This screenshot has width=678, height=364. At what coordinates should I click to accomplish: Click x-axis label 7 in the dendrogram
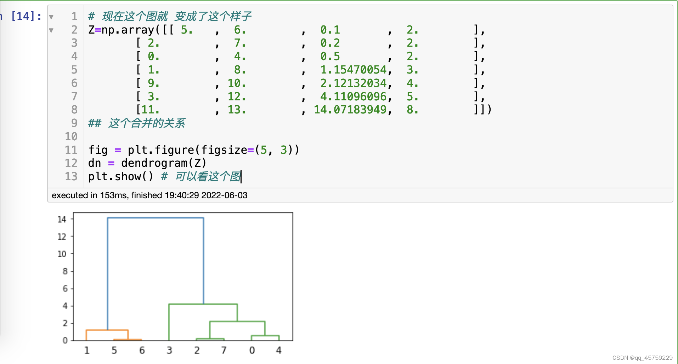tap(224, 350)
